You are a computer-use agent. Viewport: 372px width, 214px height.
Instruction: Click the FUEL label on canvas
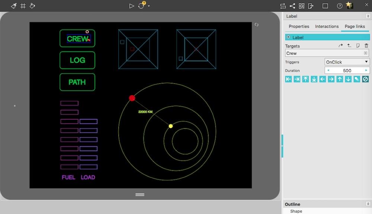[68, 177]
